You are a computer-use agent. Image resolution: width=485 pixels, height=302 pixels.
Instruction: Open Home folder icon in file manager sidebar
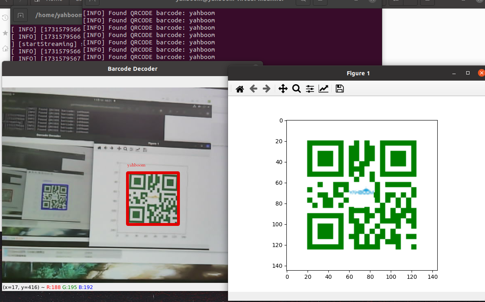pos(5,48)
